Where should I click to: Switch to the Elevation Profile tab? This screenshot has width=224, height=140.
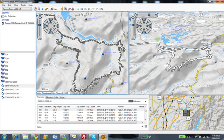(x=52, y=97)
